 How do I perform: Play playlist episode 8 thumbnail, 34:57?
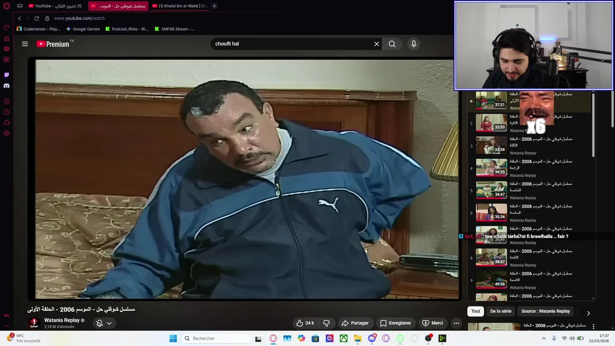click(x=491, y=258)
